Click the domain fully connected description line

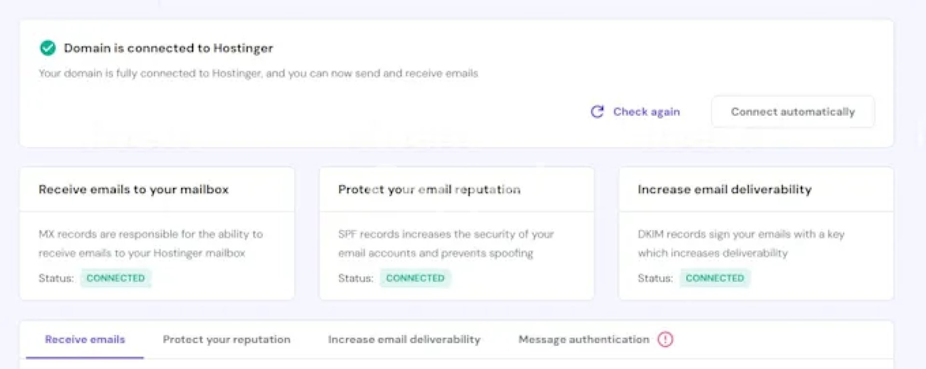tap(258, 73)
